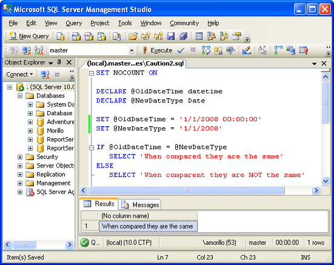Click the Save file disk icon
334x265 pixels.
coord(170,36)
